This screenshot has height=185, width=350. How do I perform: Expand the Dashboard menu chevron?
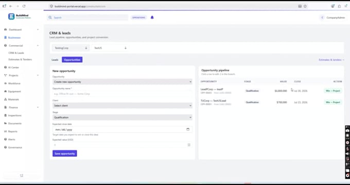[38, 29]
